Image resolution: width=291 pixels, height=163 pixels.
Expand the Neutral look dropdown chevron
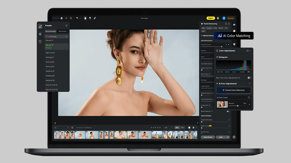[x=249, y=104]
